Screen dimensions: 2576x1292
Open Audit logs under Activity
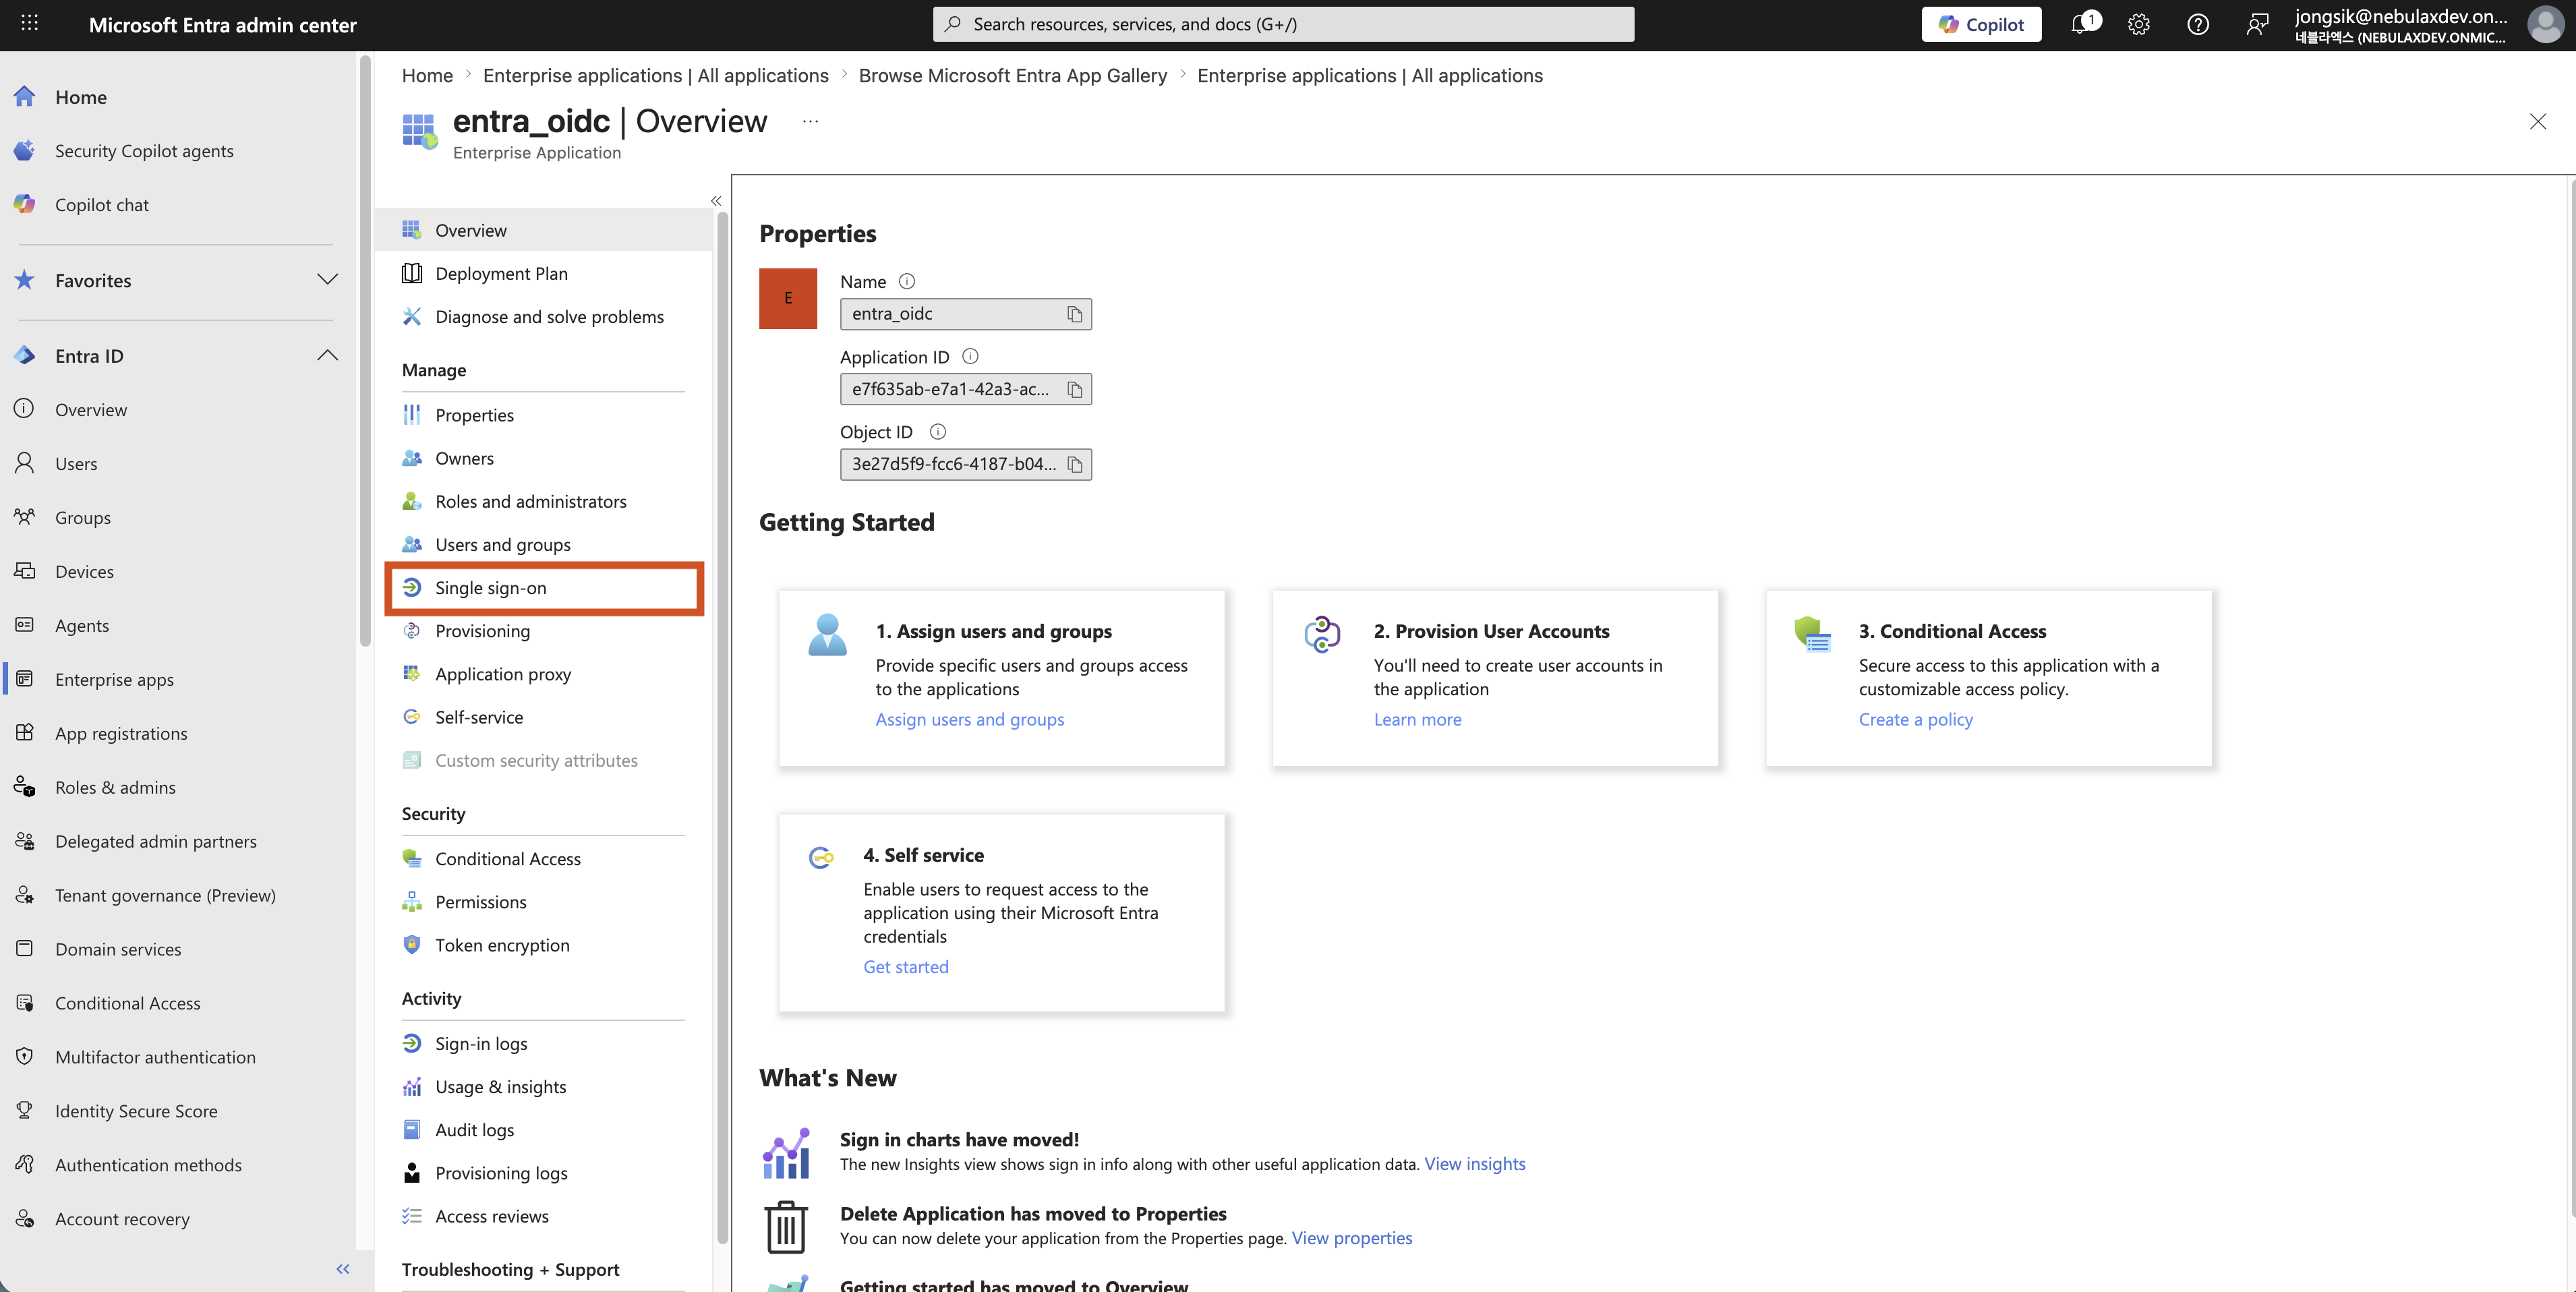(x=474, y=1130)
